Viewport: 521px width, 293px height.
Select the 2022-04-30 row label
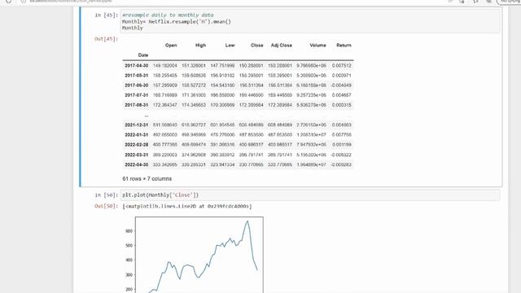coord(137,164)
